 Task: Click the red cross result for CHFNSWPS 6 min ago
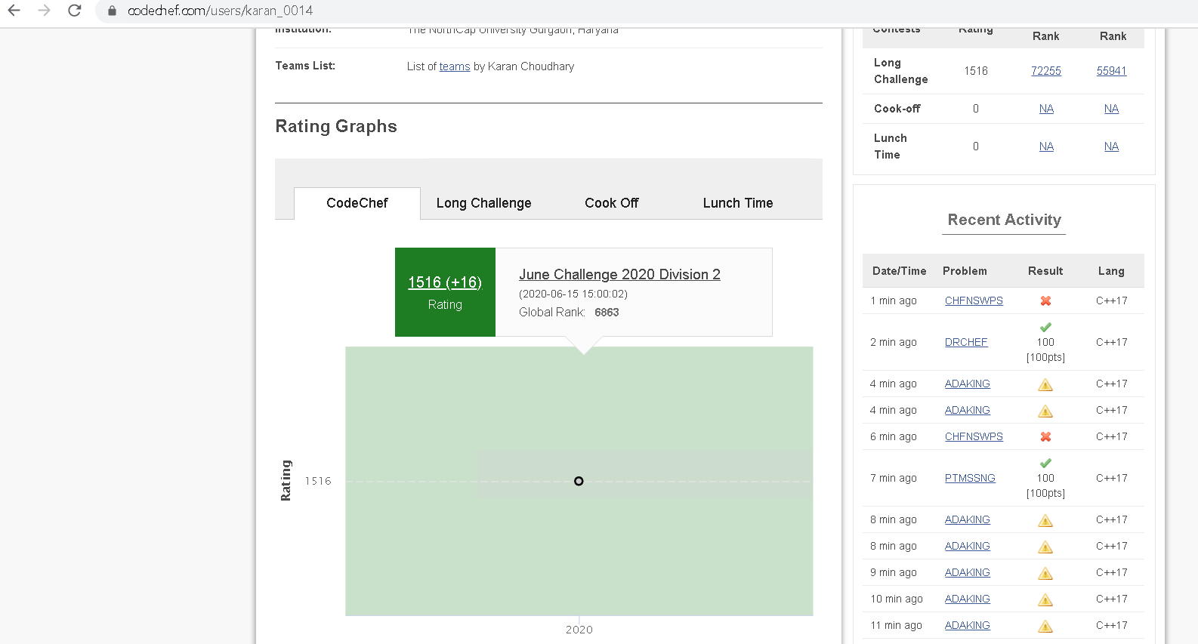[1045, 436]
